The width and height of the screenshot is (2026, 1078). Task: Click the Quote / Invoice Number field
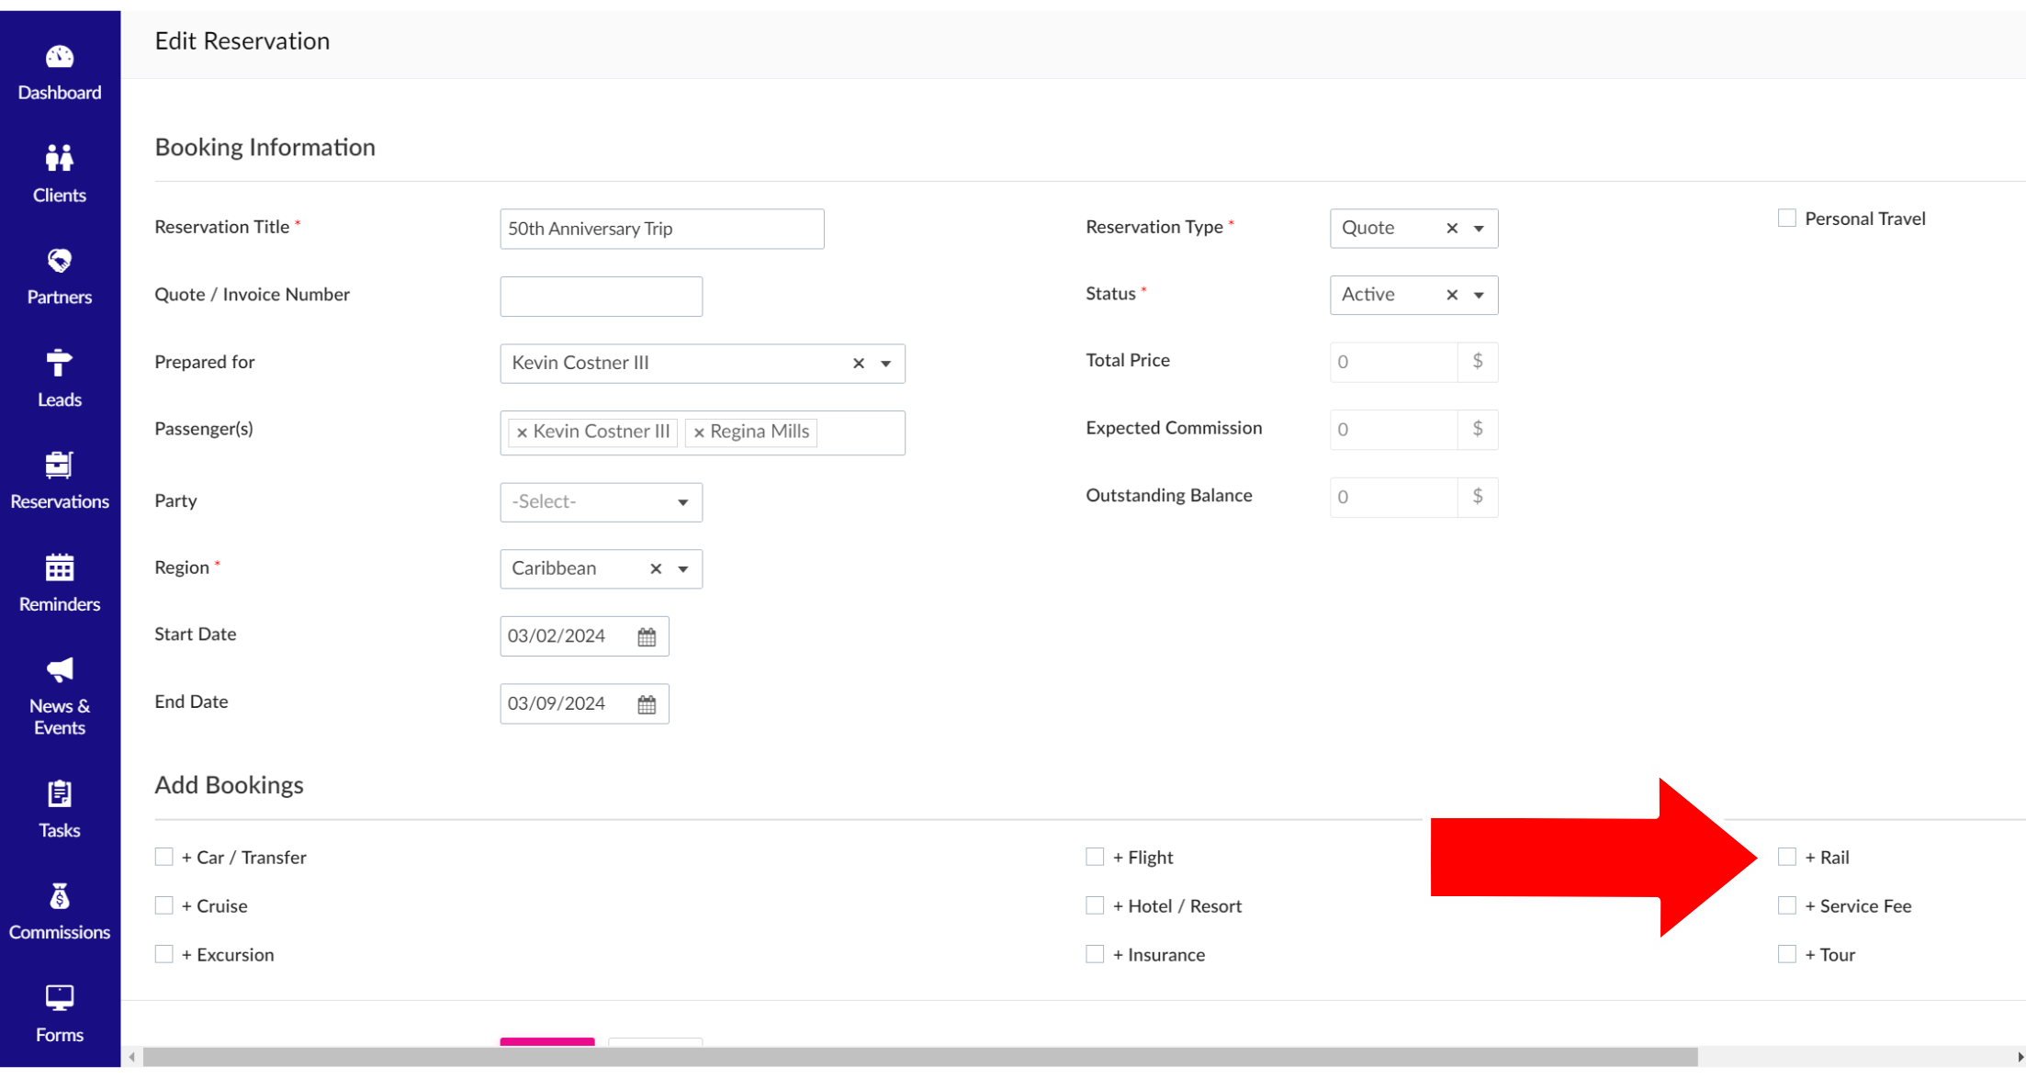tap(601, 297)
